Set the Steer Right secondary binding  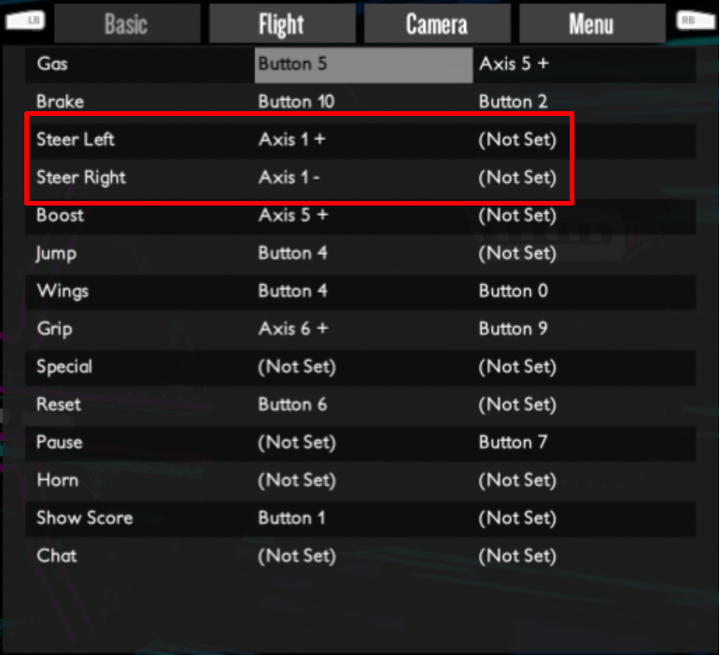point(517,178)
